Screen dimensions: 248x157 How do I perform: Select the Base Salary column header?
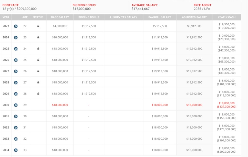tap(60, 17)
